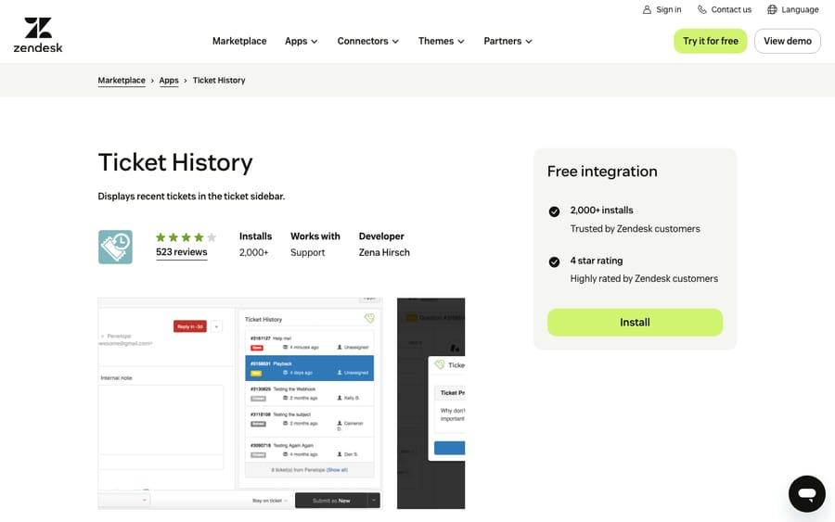Screen dimensions: 835x522
Task: Click the Works with Support text
Action: pos(307,252)
